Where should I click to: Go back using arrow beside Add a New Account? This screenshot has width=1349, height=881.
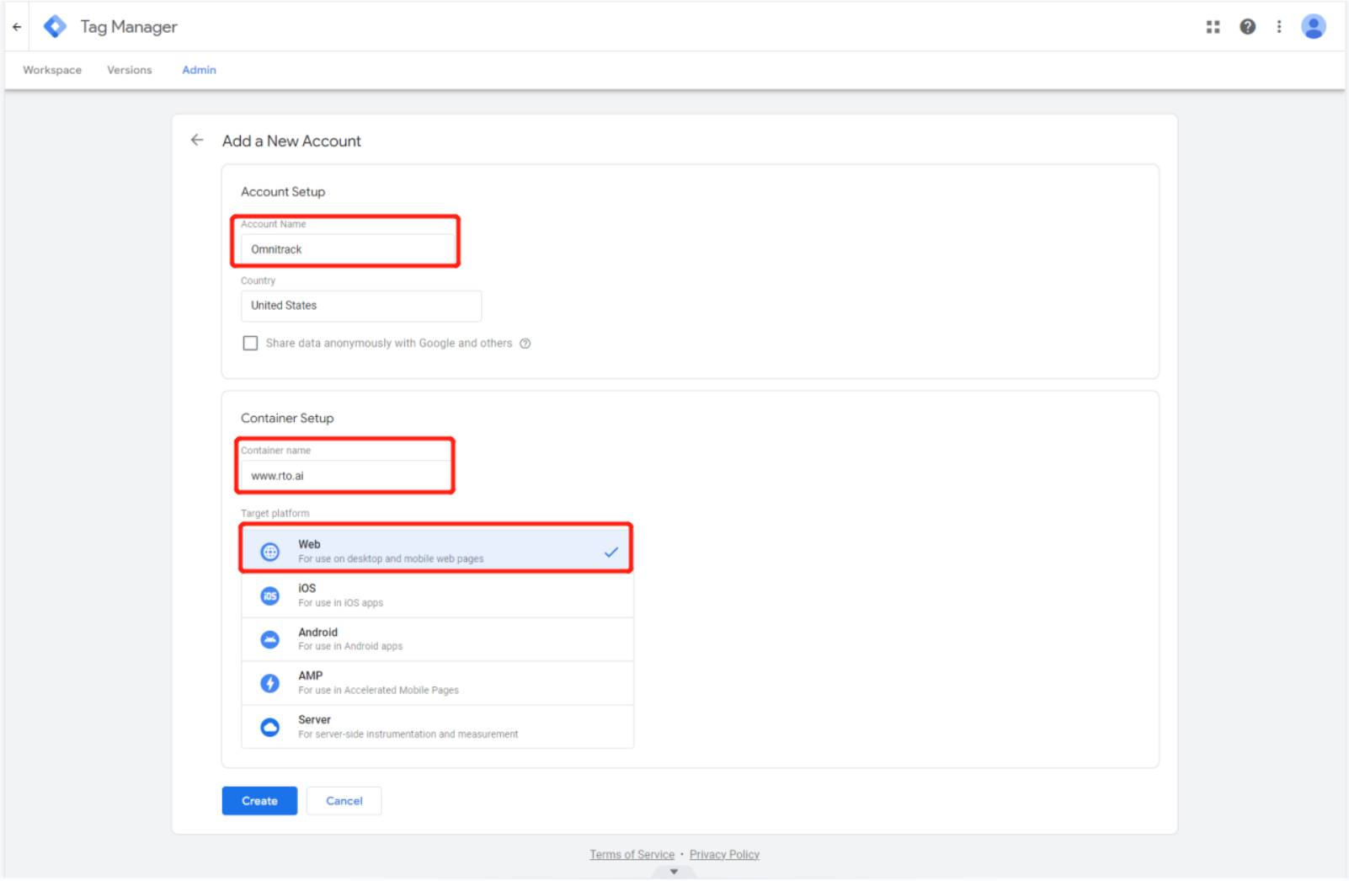tap(197, 140)
